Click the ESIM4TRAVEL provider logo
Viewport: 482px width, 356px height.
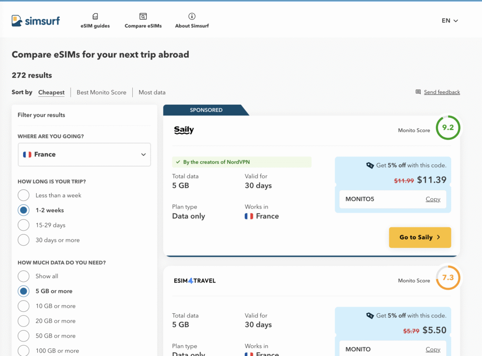(x=194, y=280)
